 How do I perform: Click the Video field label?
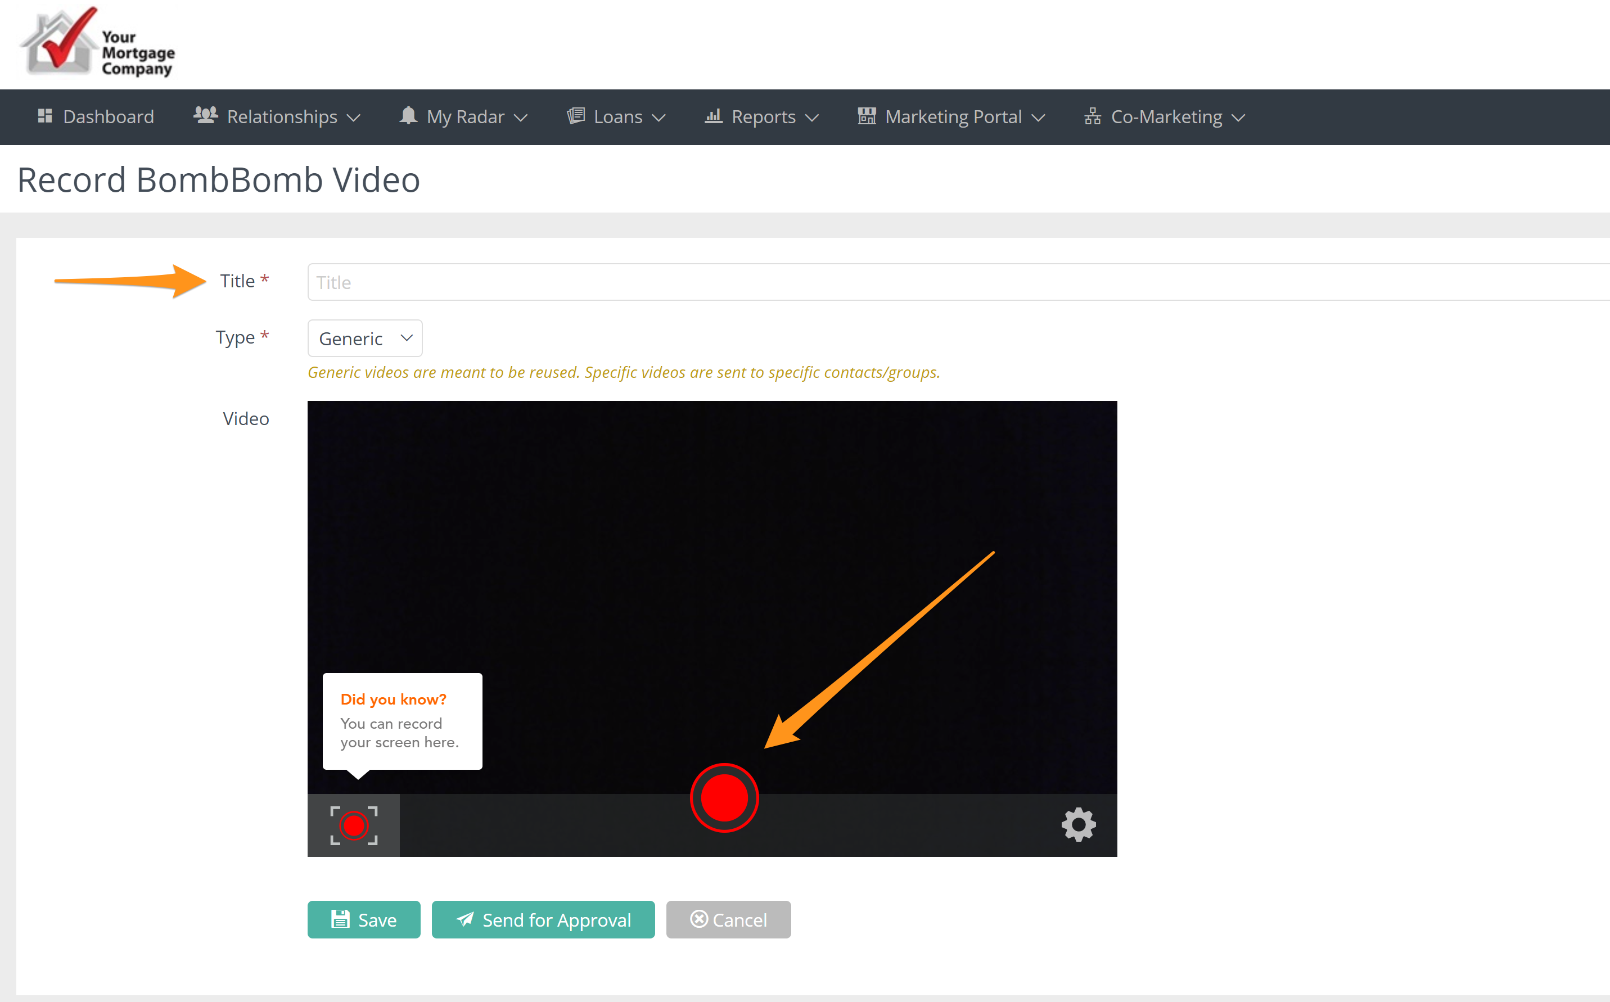tap(246, 419)
